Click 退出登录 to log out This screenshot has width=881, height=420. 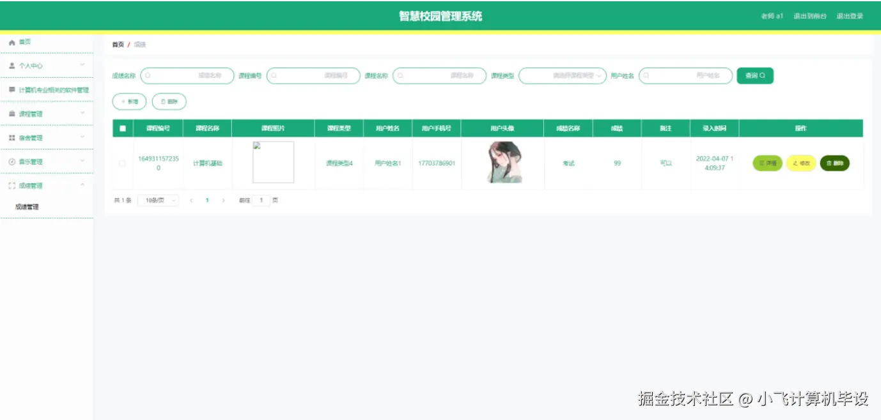click(850, 16)
